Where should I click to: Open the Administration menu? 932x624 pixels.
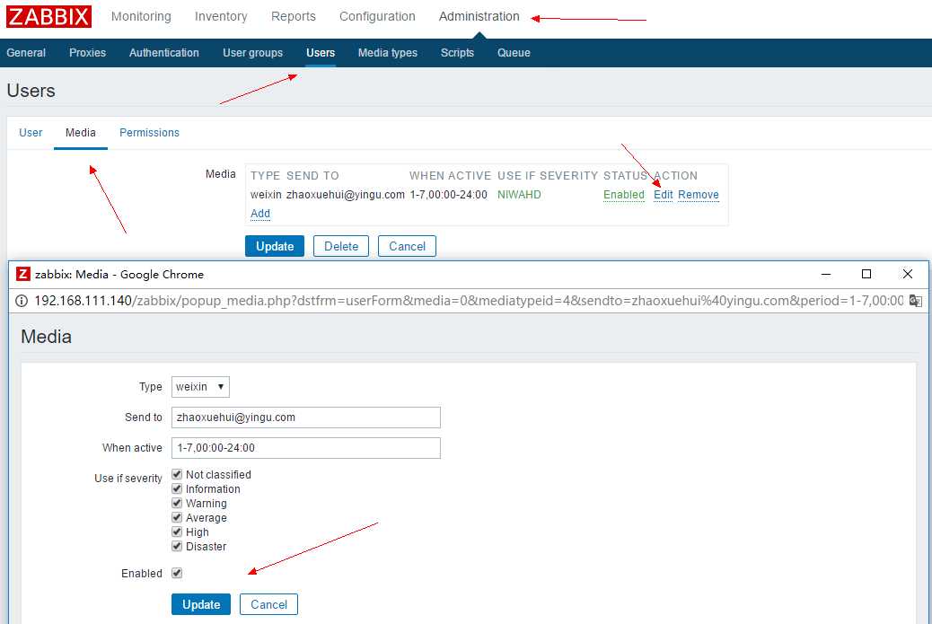click(479, 17)
